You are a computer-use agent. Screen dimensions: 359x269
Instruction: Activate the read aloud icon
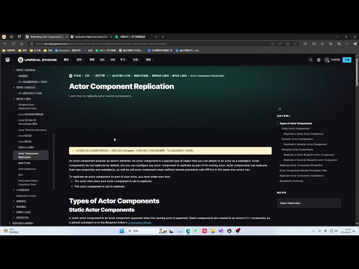(x=280, y=44)
